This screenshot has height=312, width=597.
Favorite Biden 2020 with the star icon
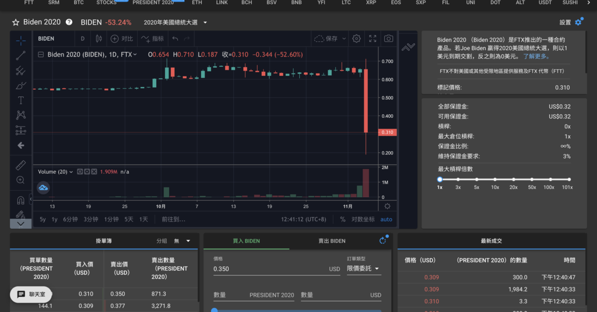tap(16, 23)
